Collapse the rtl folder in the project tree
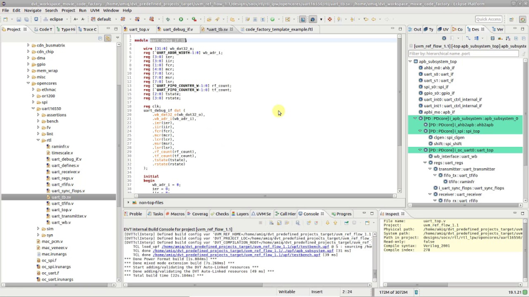 (38, 140)
